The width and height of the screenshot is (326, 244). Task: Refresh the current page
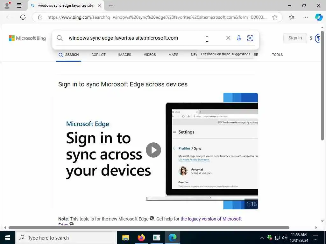(x=23, y=17)
